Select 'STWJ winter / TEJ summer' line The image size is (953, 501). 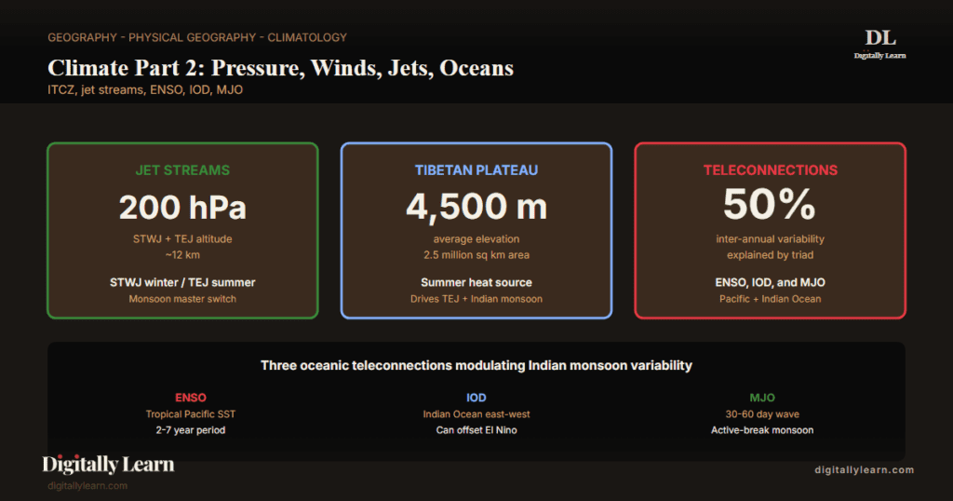(x=182, y=282)
